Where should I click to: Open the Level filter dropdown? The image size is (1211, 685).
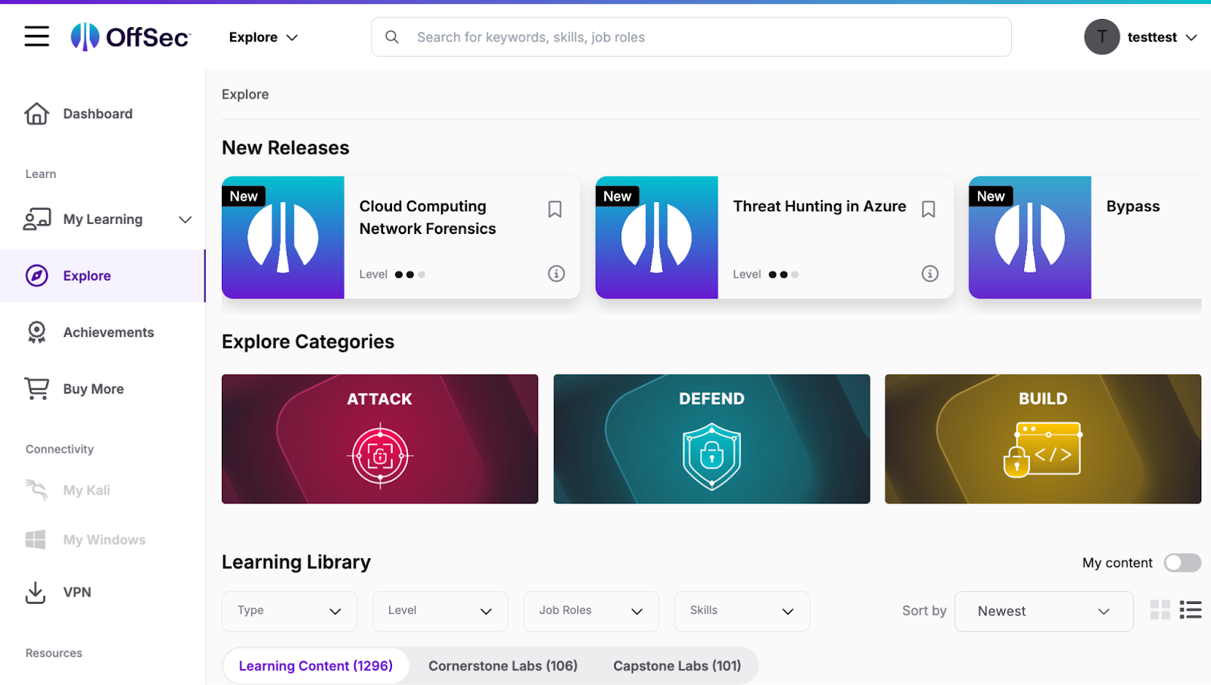click(x=440, y=611)
